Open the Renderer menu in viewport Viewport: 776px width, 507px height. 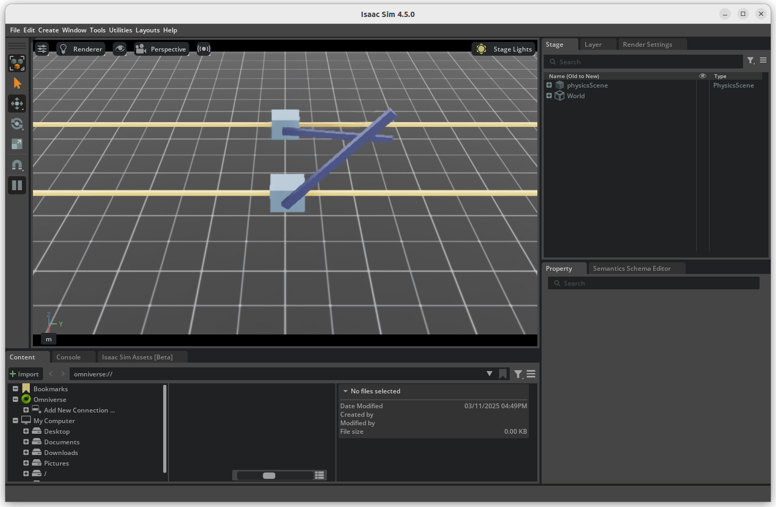click(81, 49)
